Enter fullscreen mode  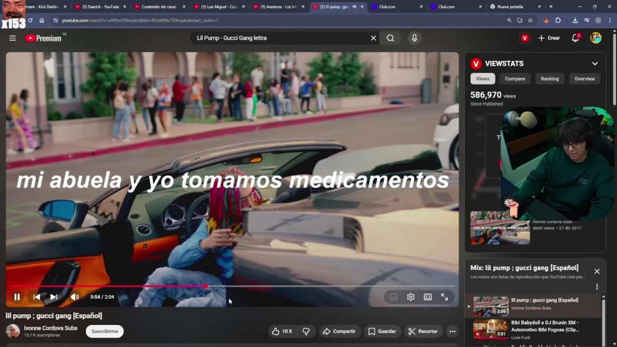tap(444, 297)
